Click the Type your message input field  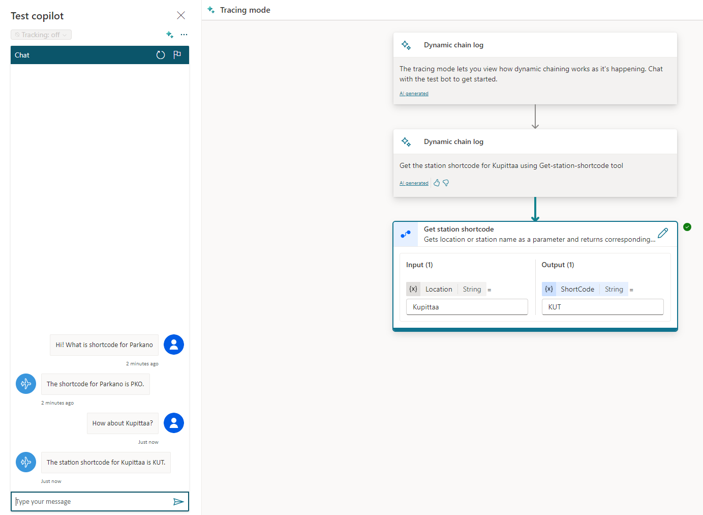[x=91, y=502]
